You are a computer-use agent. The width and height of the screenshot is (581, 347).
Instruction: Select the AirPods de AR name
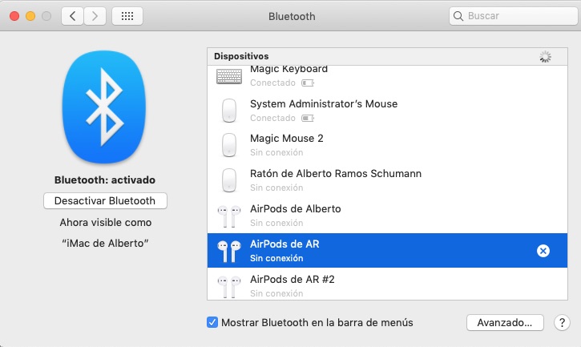click(284, 244)
